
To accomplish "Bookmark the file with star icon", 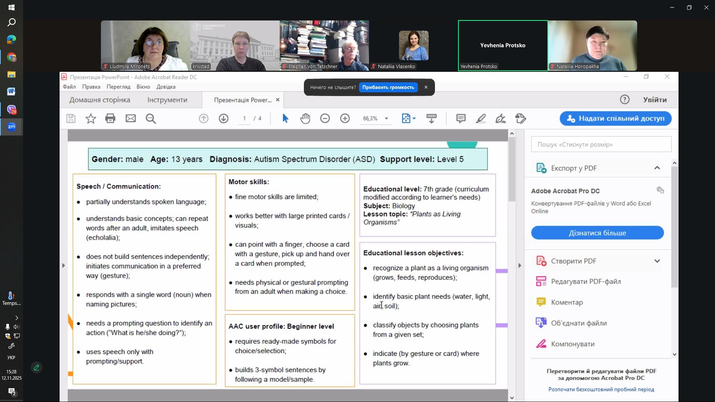I will point(90,119).
